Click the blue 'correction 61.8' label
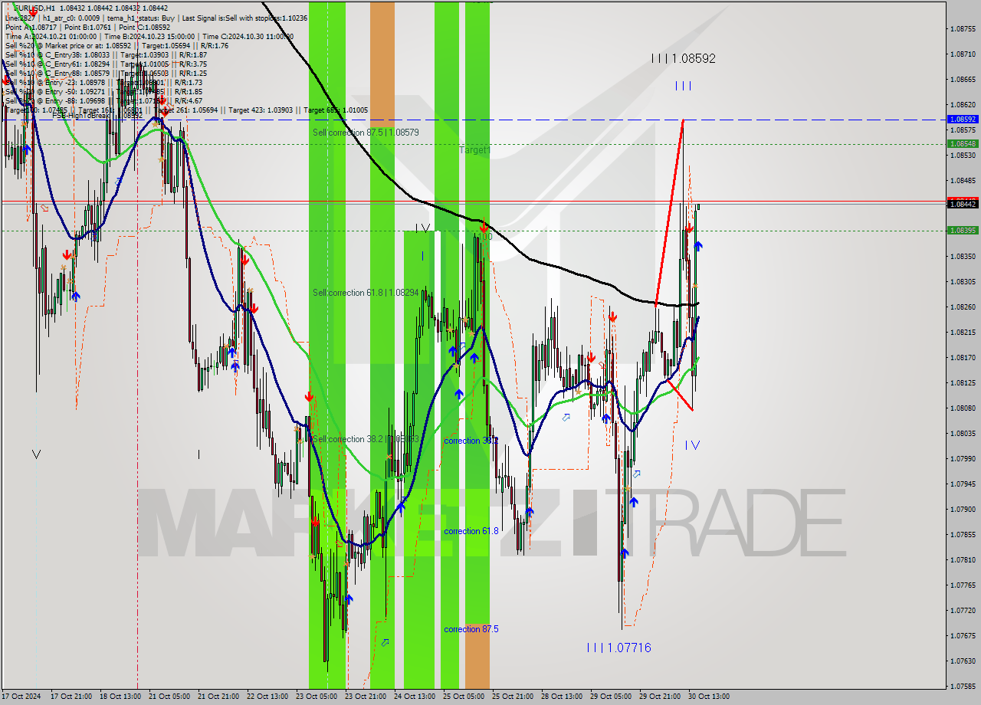 pyautogui.click(x=471, y=531)
